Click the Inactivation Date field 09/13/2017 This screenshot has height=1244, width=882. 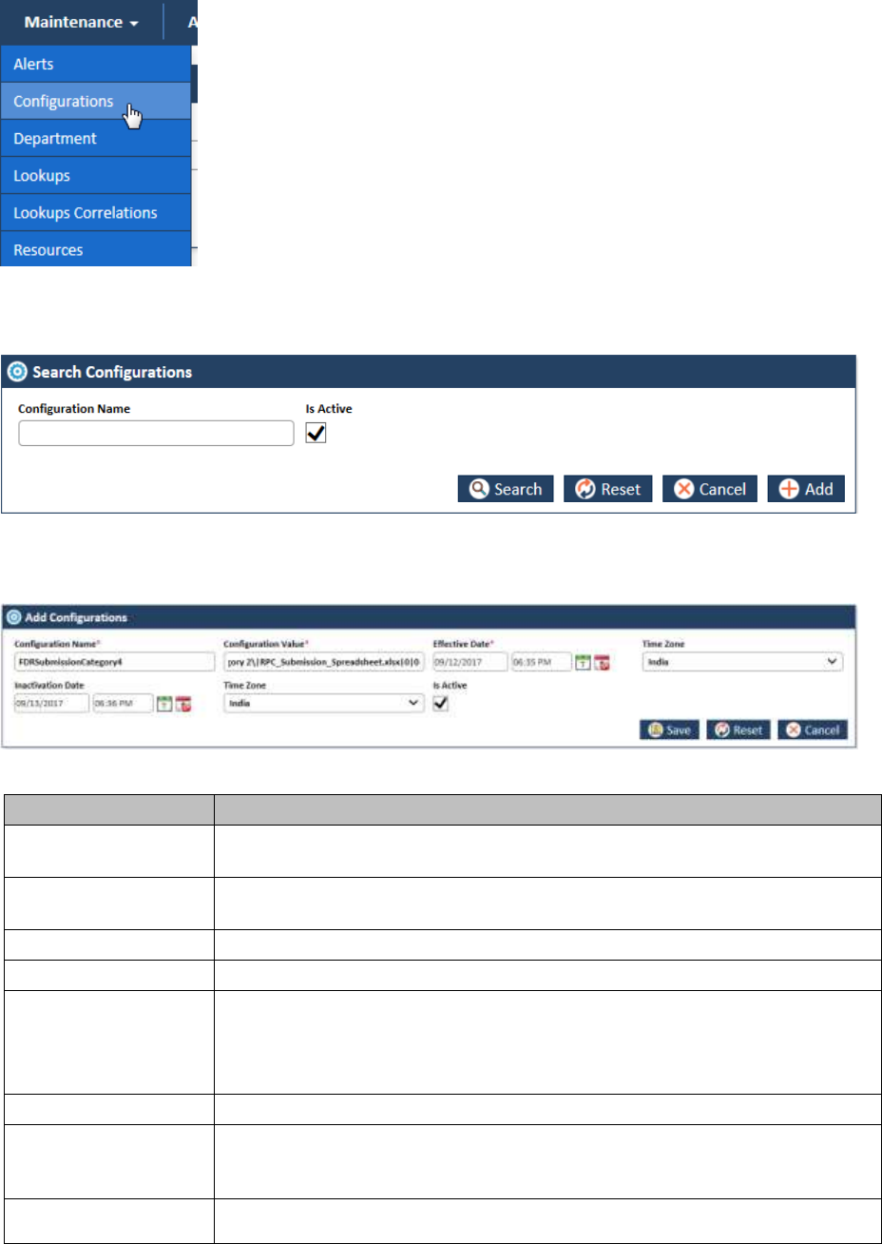tap(51, 704)
